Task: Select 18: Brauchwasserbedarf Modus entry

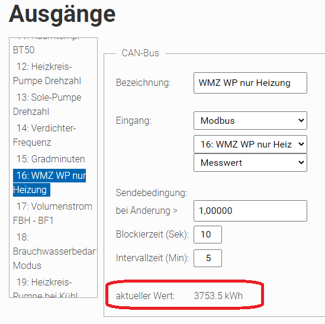Action: pyautogui.click(x=53, y=251)
